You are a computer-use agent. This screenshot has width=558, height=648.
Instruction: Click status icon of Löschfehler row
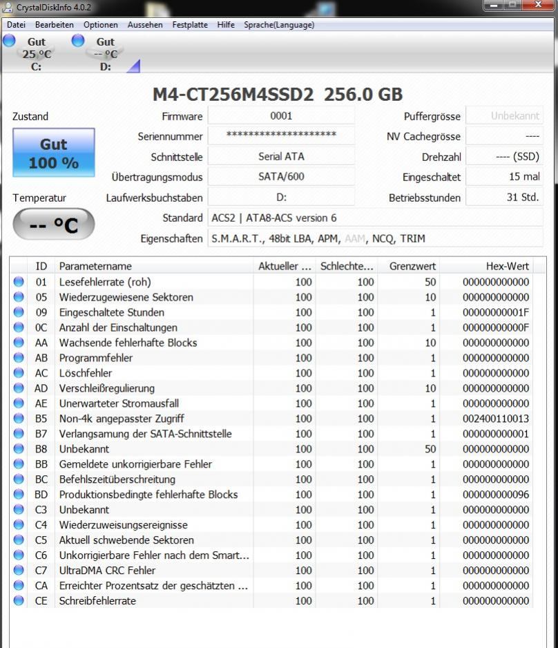pyautogui.click(x=19, y=373)
